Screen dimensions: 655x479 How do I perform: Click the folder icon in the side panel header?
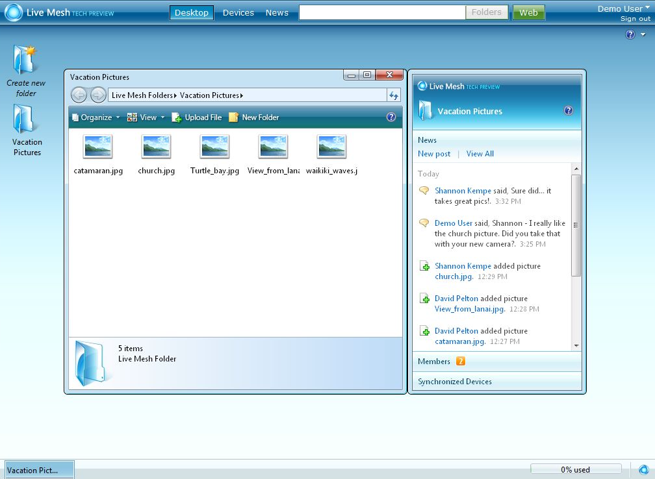point(425,110)
